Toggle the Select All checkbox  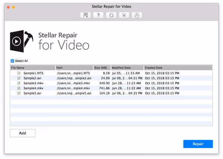12,61
